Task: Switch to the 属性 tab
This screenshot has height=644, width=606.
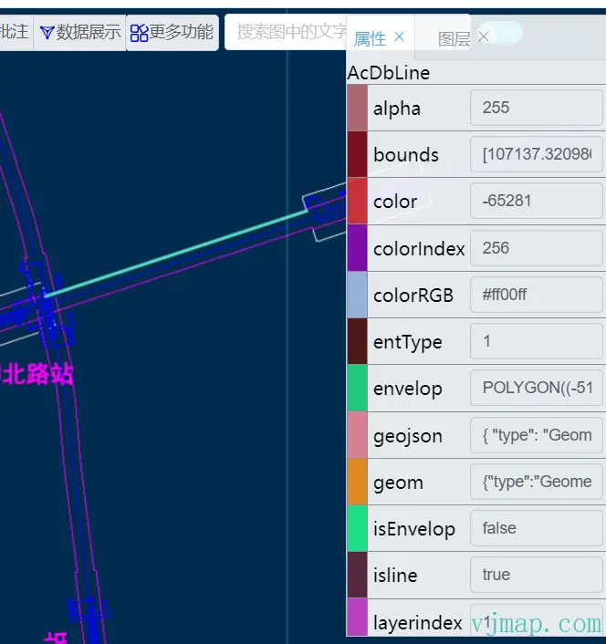Action: [370, 39]
